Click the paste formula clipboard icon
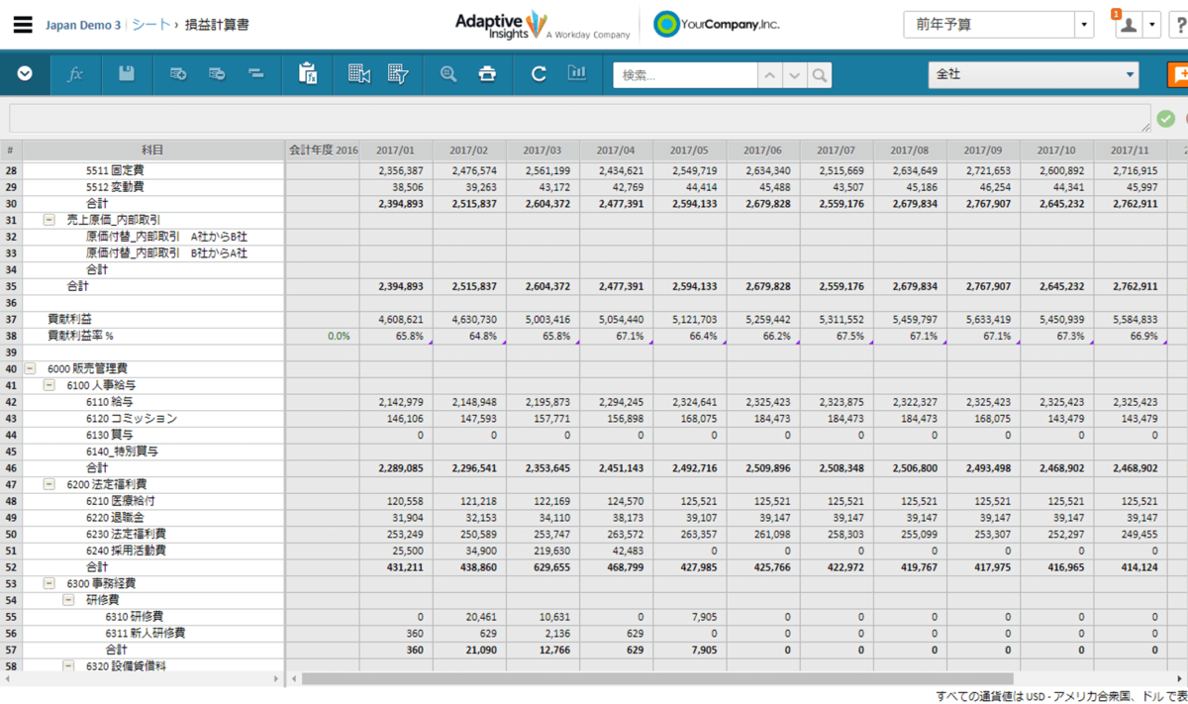Screen dimensions: 1188x704 point(308,74)
